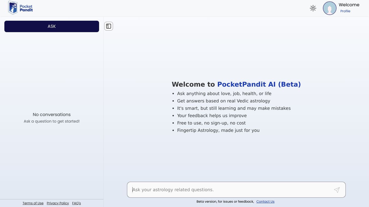369x207 pixels.
Task: Click the Pocket Pandit logo
Action: click(20, 8)
